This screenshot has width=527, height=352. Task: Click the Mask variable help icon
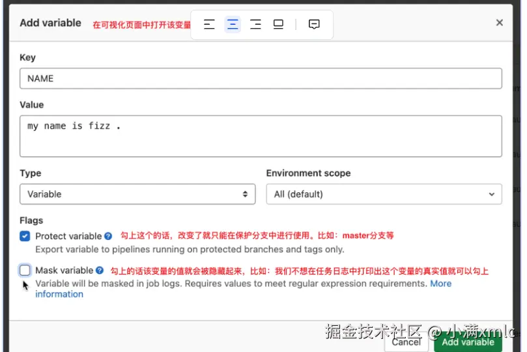tap(100, 271)
